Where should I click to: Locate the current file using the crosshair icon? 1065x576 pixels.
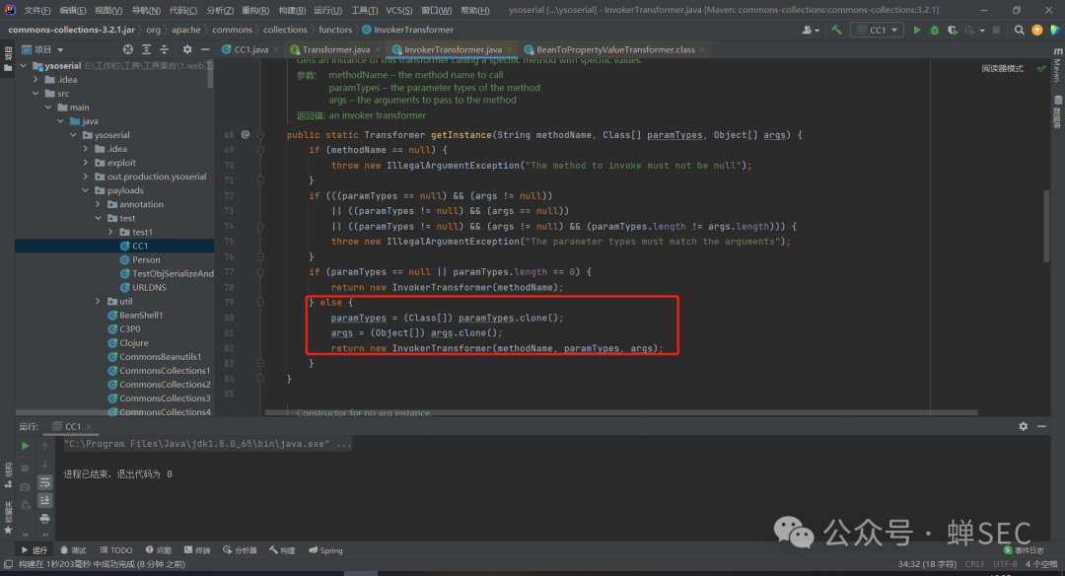(128, 49)
